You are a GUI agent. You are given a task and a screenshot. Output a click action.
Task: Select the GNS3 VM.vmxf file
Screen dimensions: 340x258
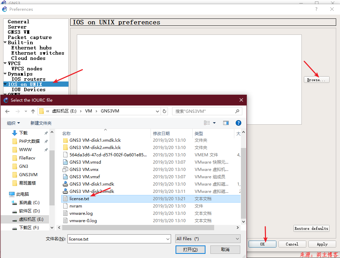coord(84,177)
